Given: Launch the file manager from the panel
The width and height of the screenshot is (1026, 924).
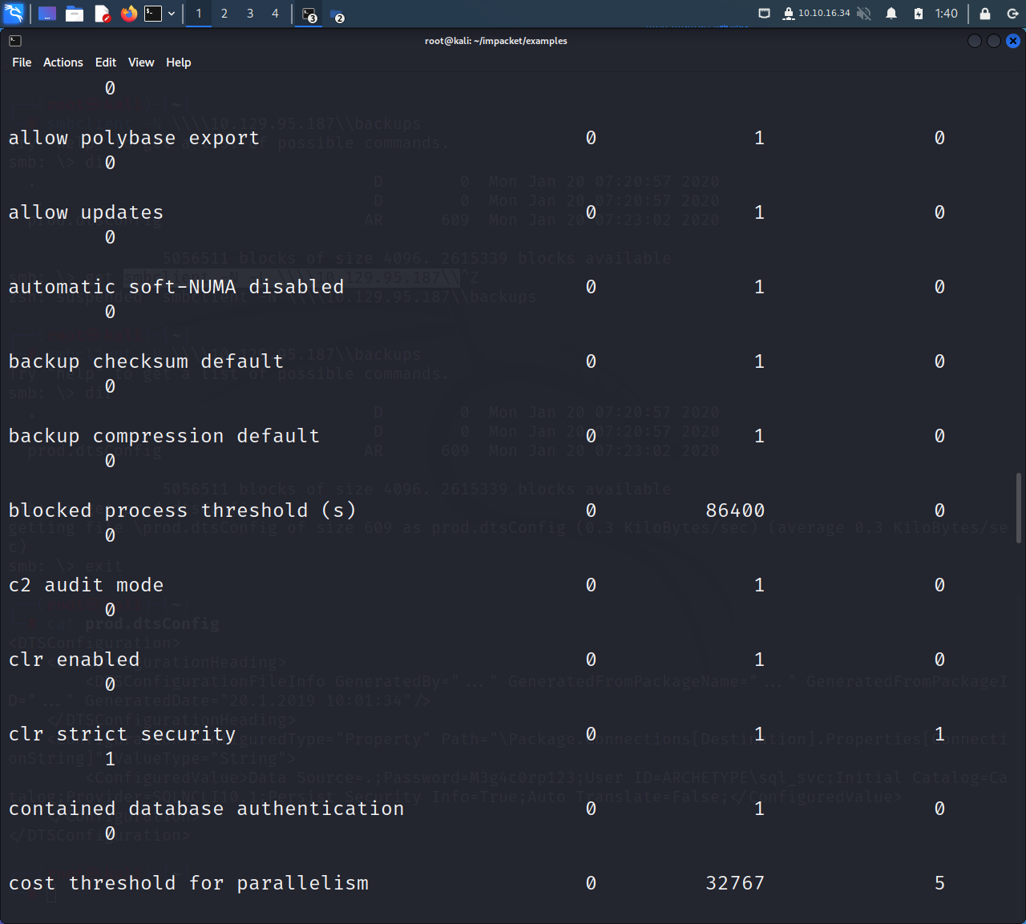Looking at the screenshot, I should 75,14.
